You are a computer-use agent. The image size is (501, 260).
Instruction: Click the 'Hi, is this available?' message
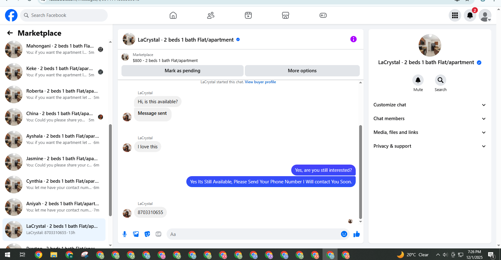click(158, 102)
